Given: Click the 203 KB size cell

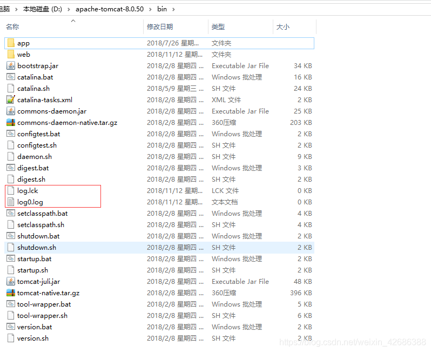Looking at the screenshot, I should [x=301, y=123].
